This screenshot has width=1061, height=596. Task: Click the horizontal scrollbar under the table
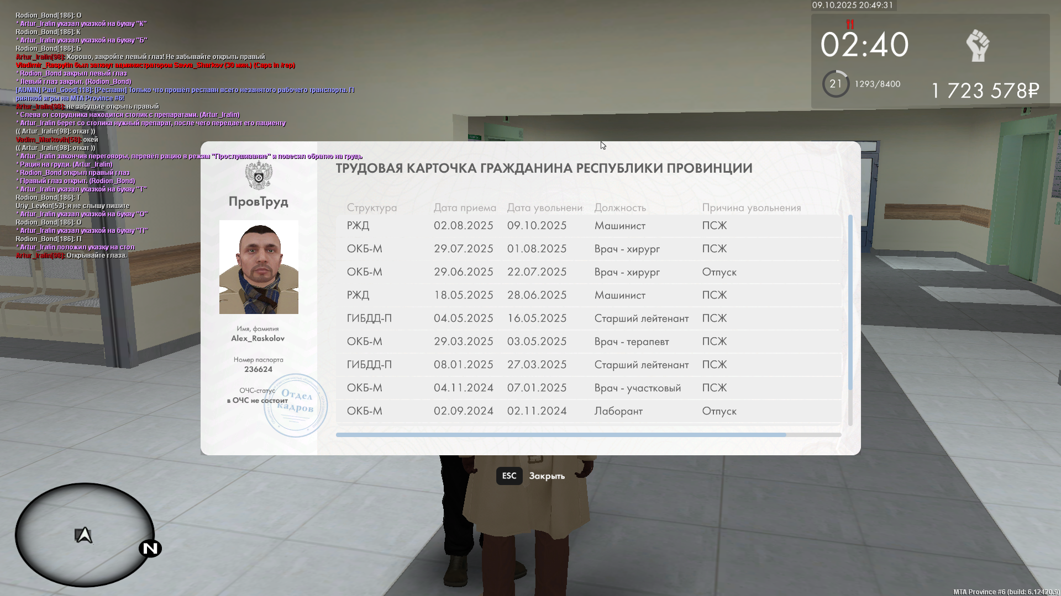coord(560,435)
